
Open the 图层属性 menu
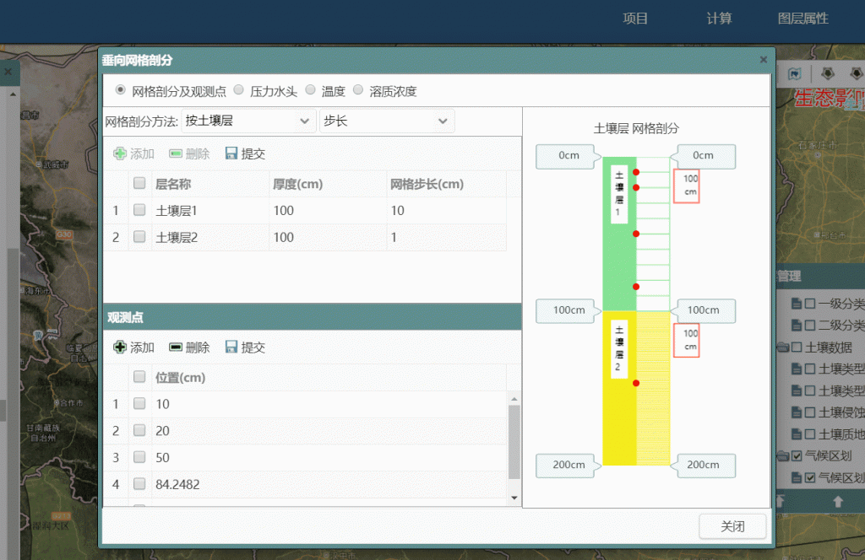[x=802, y=19]
